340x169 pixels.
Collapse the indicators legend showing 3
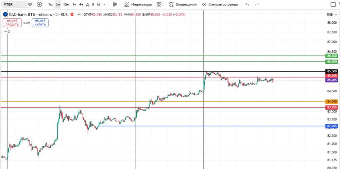(x=7, y=32)
